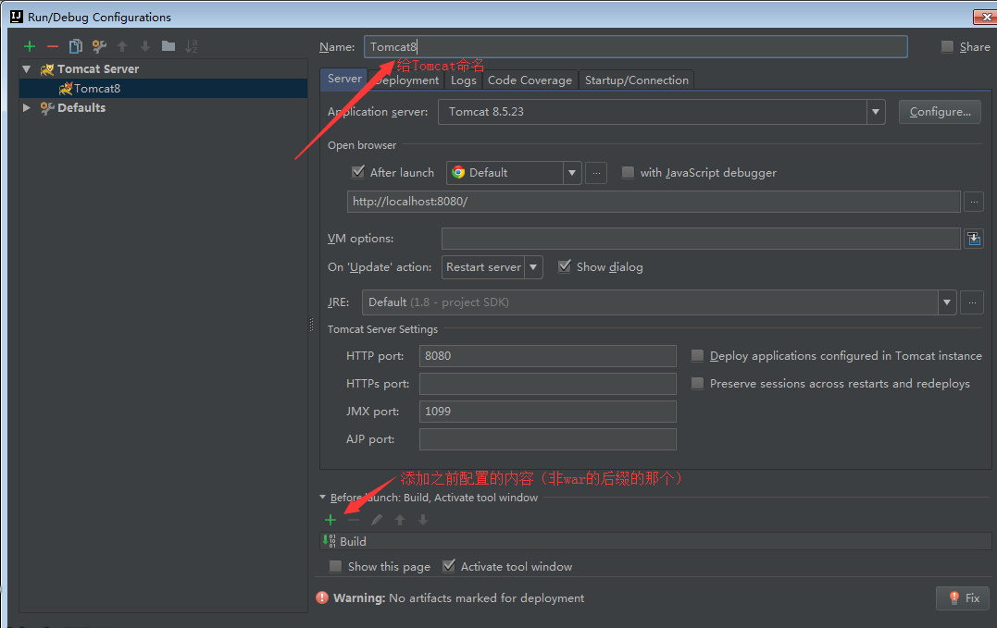Switch to the Deployment tab

tap(407, 80)
